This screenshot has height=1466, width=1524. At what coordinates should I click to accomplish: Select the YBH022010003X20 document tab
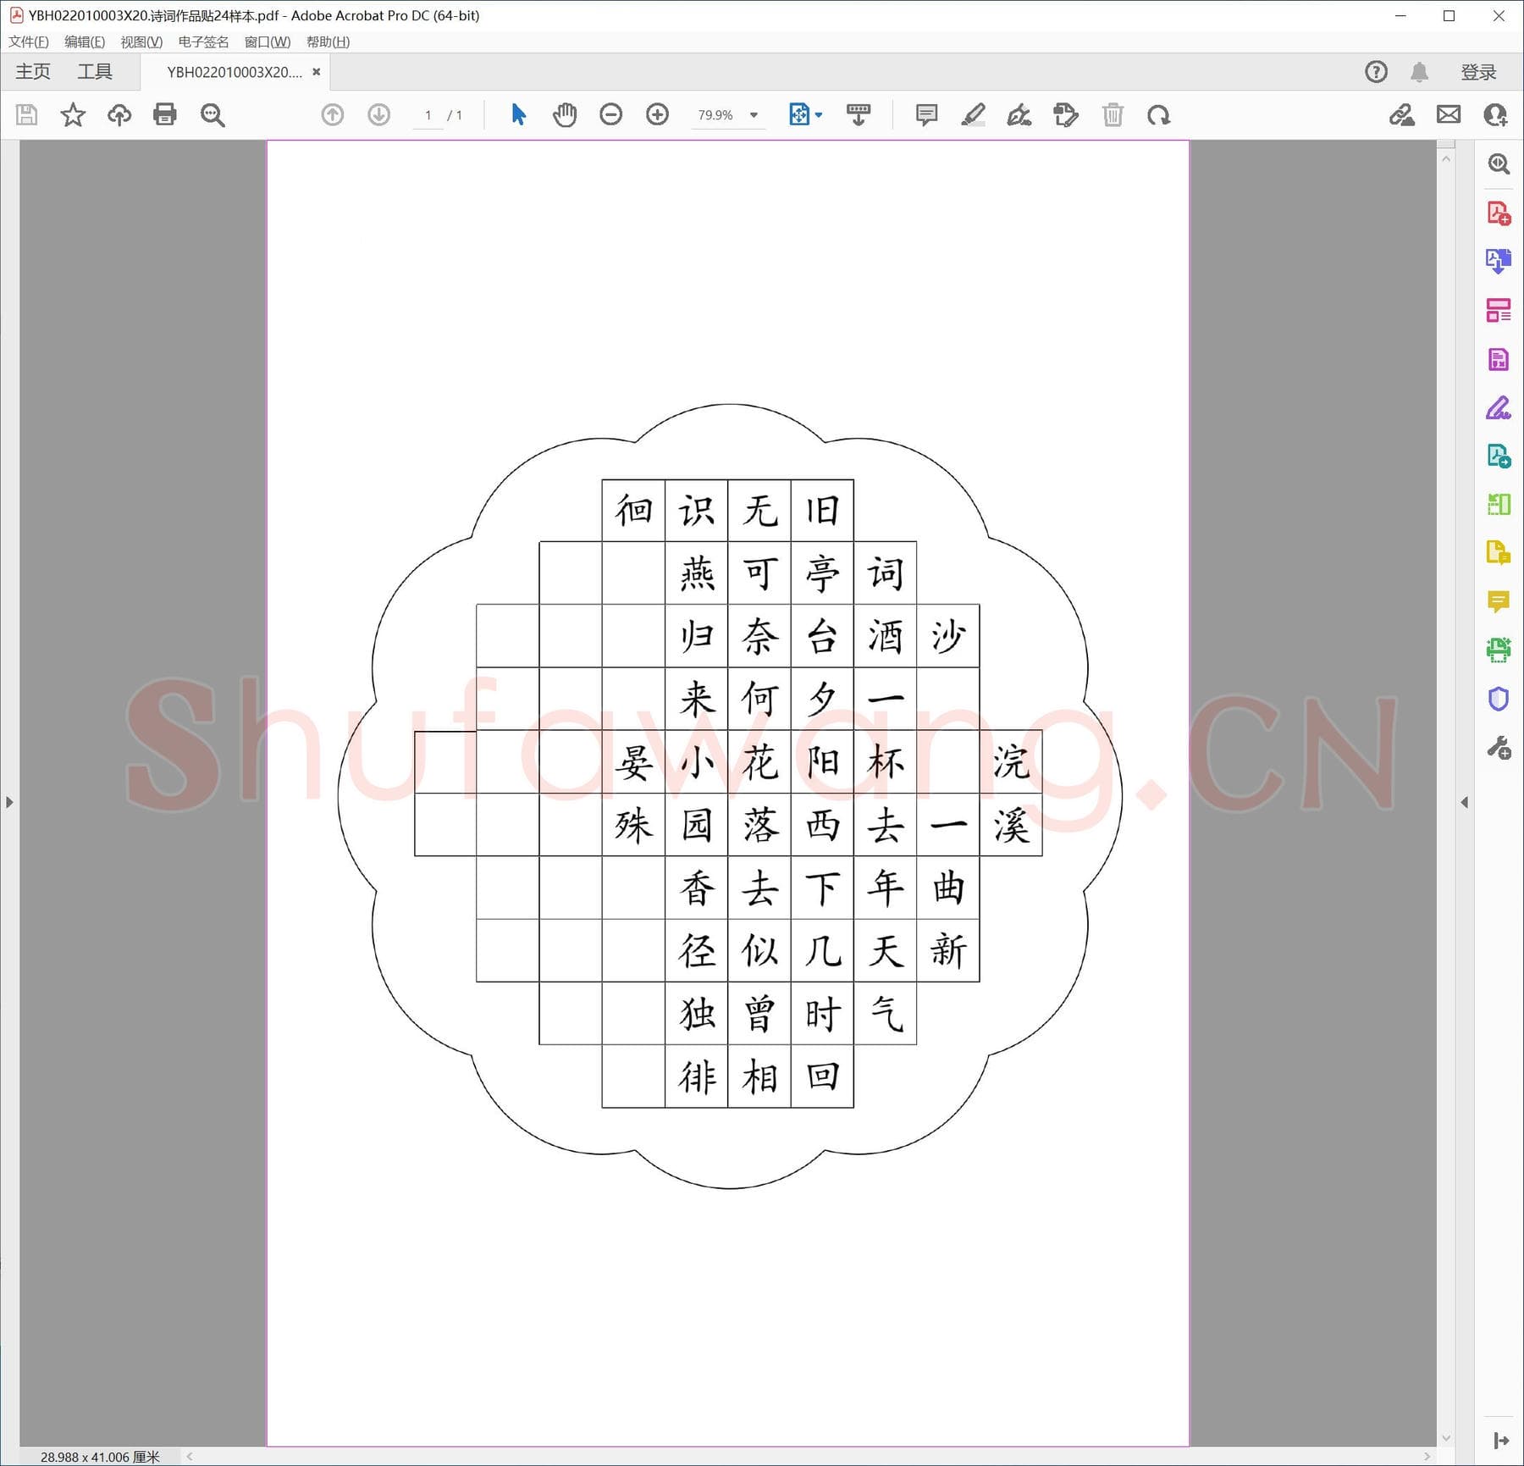[x=235, y=72]
